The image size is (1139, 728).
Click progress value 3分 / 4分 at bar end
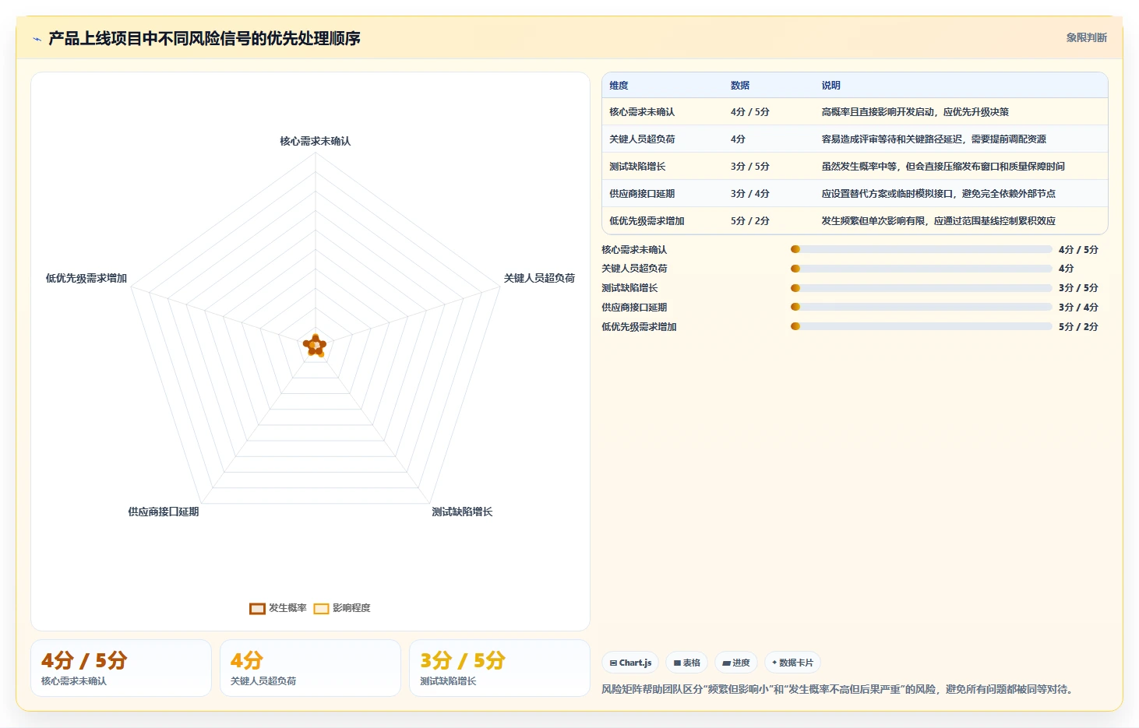click(1078, 307)
